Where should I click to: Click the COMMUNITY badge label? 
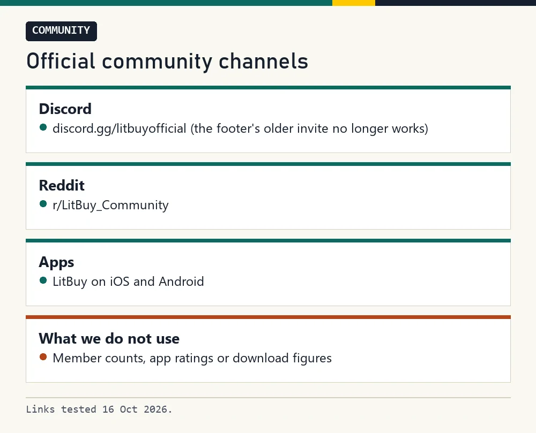pos(61,31)
